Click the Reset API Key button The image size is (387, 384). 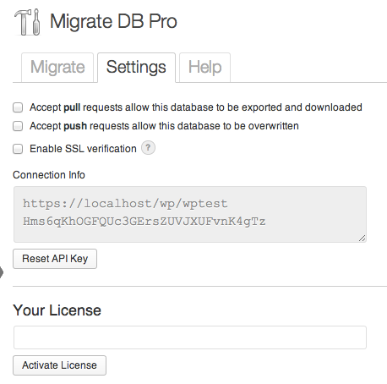tap(55, 259)
